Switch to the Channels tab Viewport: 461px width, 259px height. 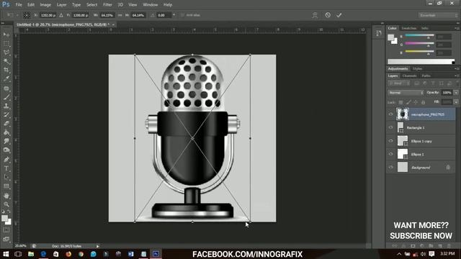[410, 76]
